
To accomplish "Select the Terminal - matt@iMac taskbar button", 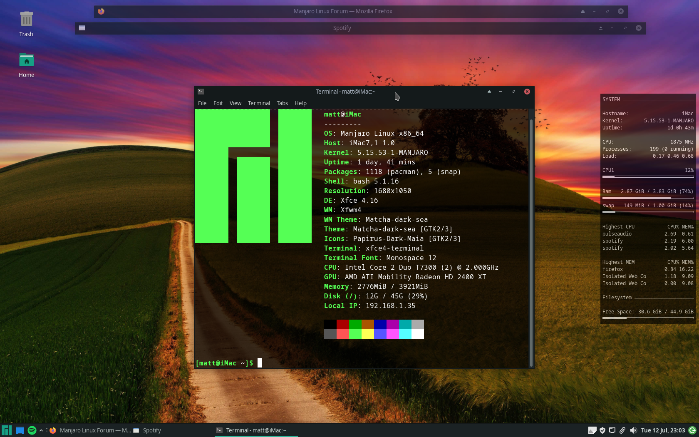I will (x=256, y=430).
